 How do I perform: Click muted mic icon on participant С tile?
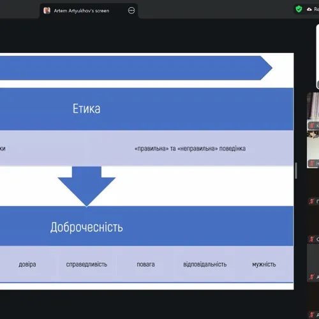pyautogui.click(x=311, y=239)
